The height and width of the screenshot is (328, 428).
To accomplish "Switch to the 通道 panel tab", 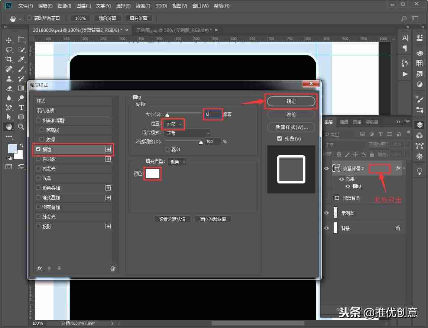I will click(x=343, y=122).
